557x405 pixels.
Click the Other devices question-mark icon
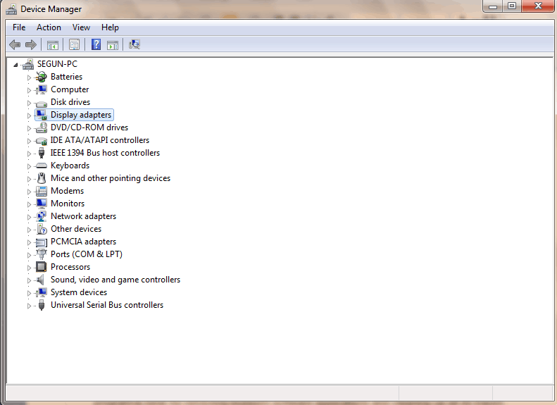point(42,229)
